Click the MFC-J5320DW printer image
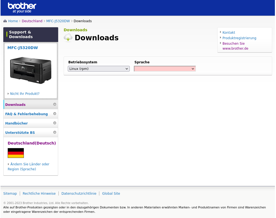Image resolution: width=276 pixels, height=218 pixels. [x=31, y=70]
